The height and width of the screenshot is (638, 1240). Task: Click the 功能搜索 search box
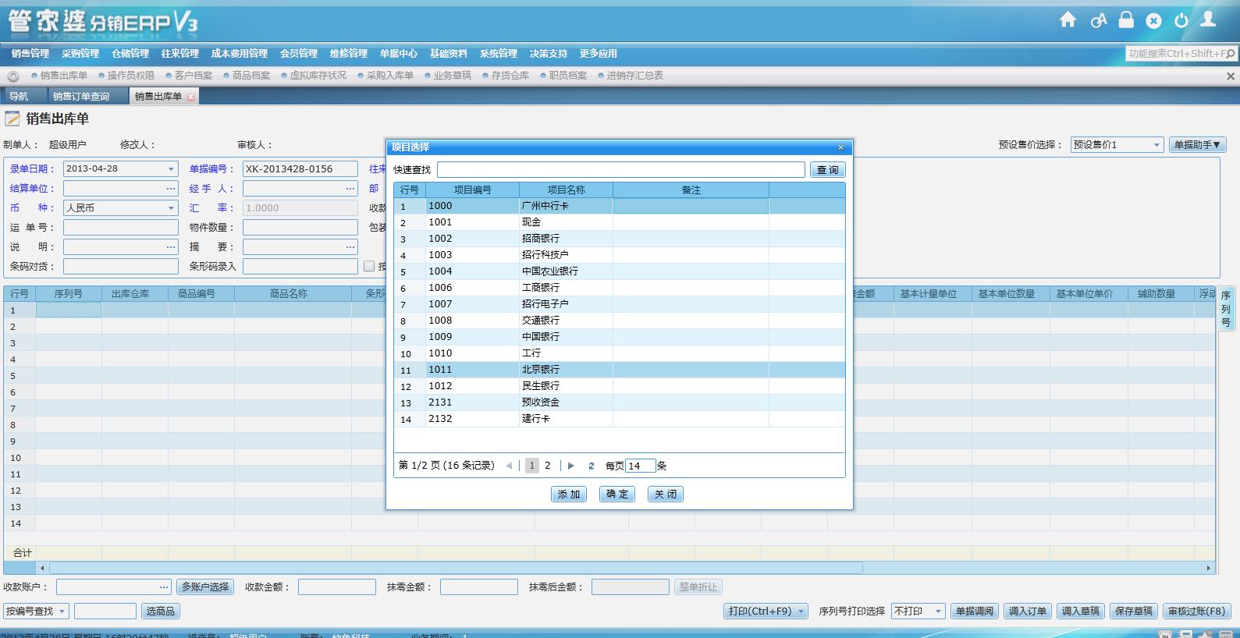(1174, 54)
